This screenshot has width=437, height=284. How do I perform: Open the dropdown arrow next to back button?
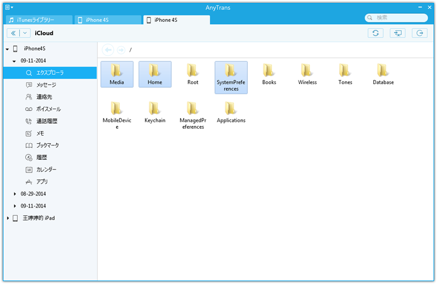tap(25, 33)
